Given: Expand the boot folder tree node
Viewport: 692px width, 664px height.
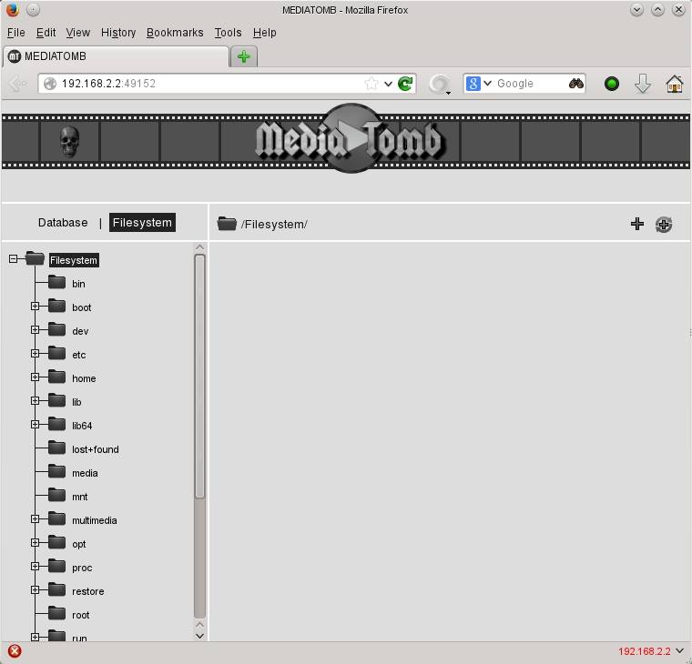Looking at the screenshot, I should click(36, 307).
